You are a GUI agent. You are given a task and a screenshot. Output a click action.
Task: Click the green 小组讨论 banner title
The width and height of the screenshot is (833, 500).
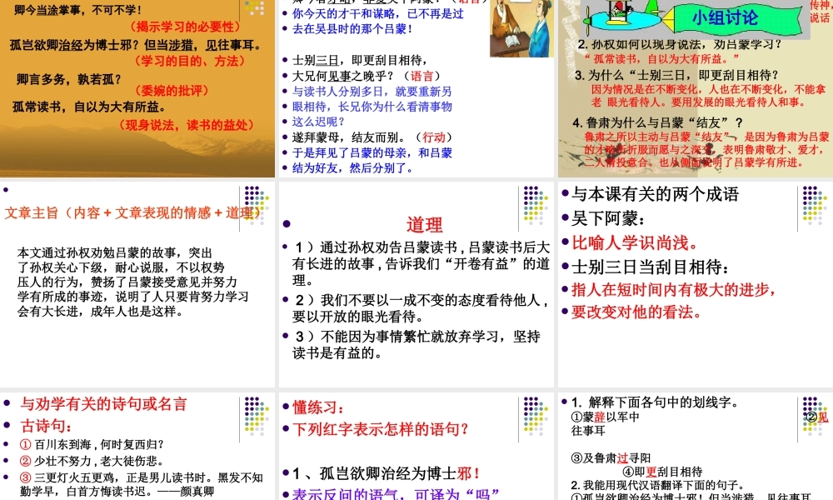pos(725,18)
